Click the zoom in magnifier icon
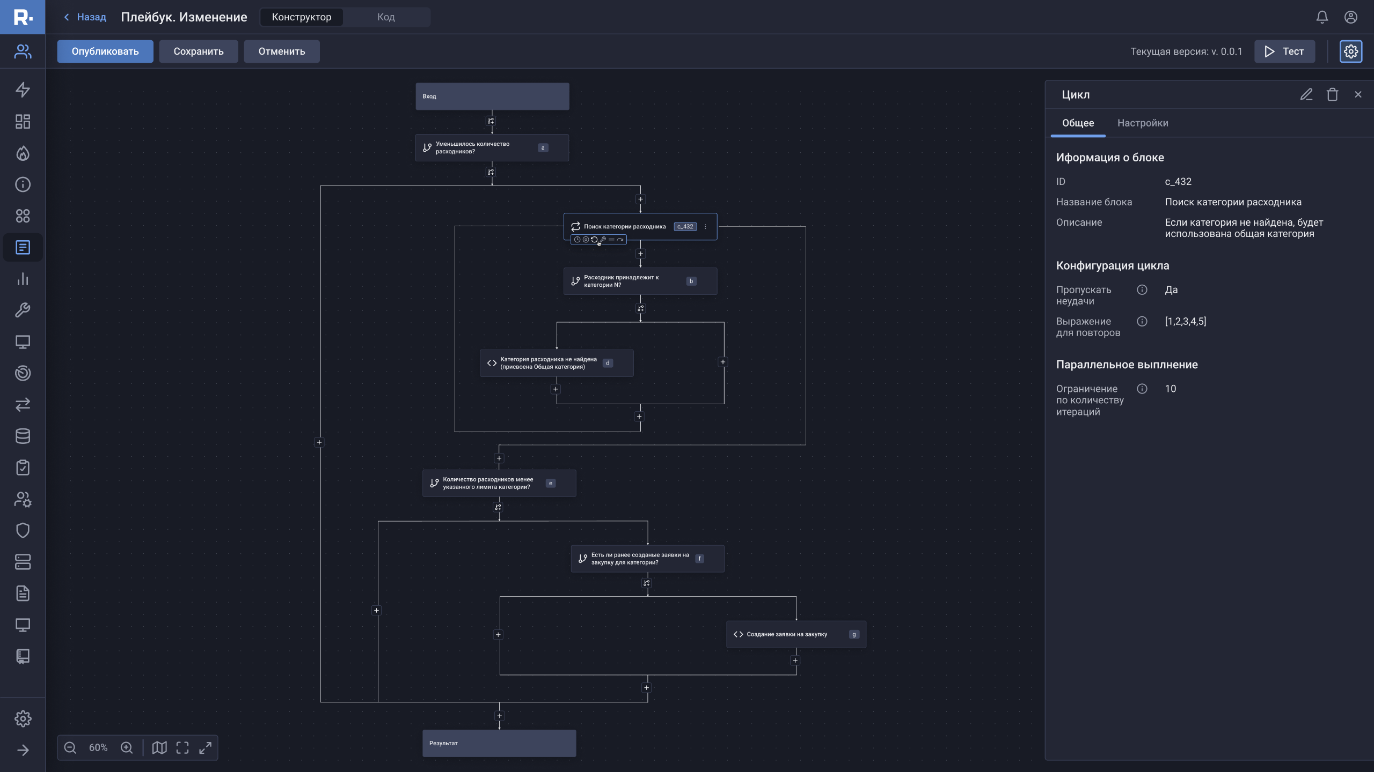 click(x=127, y=748)
